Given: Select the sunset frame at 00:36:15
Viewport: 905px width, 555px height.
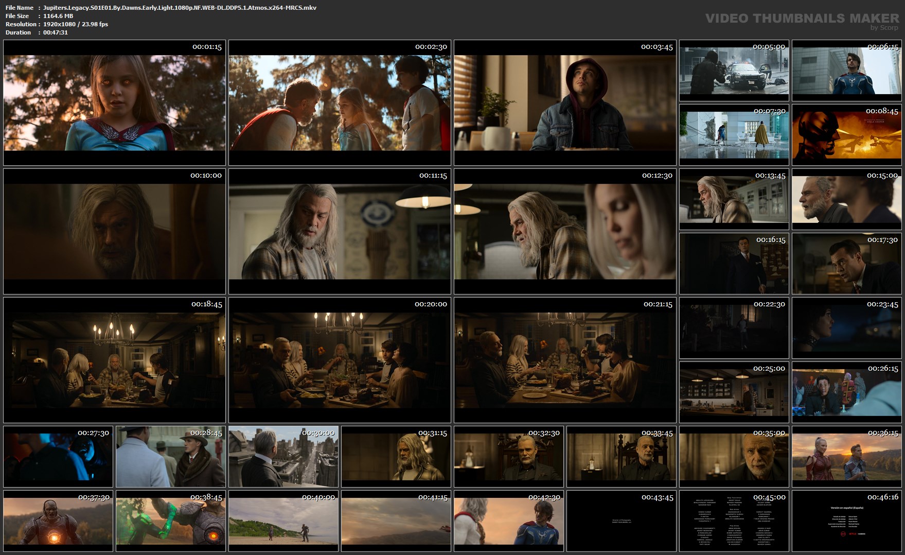Looking at the screenshot, I should 847,457.
